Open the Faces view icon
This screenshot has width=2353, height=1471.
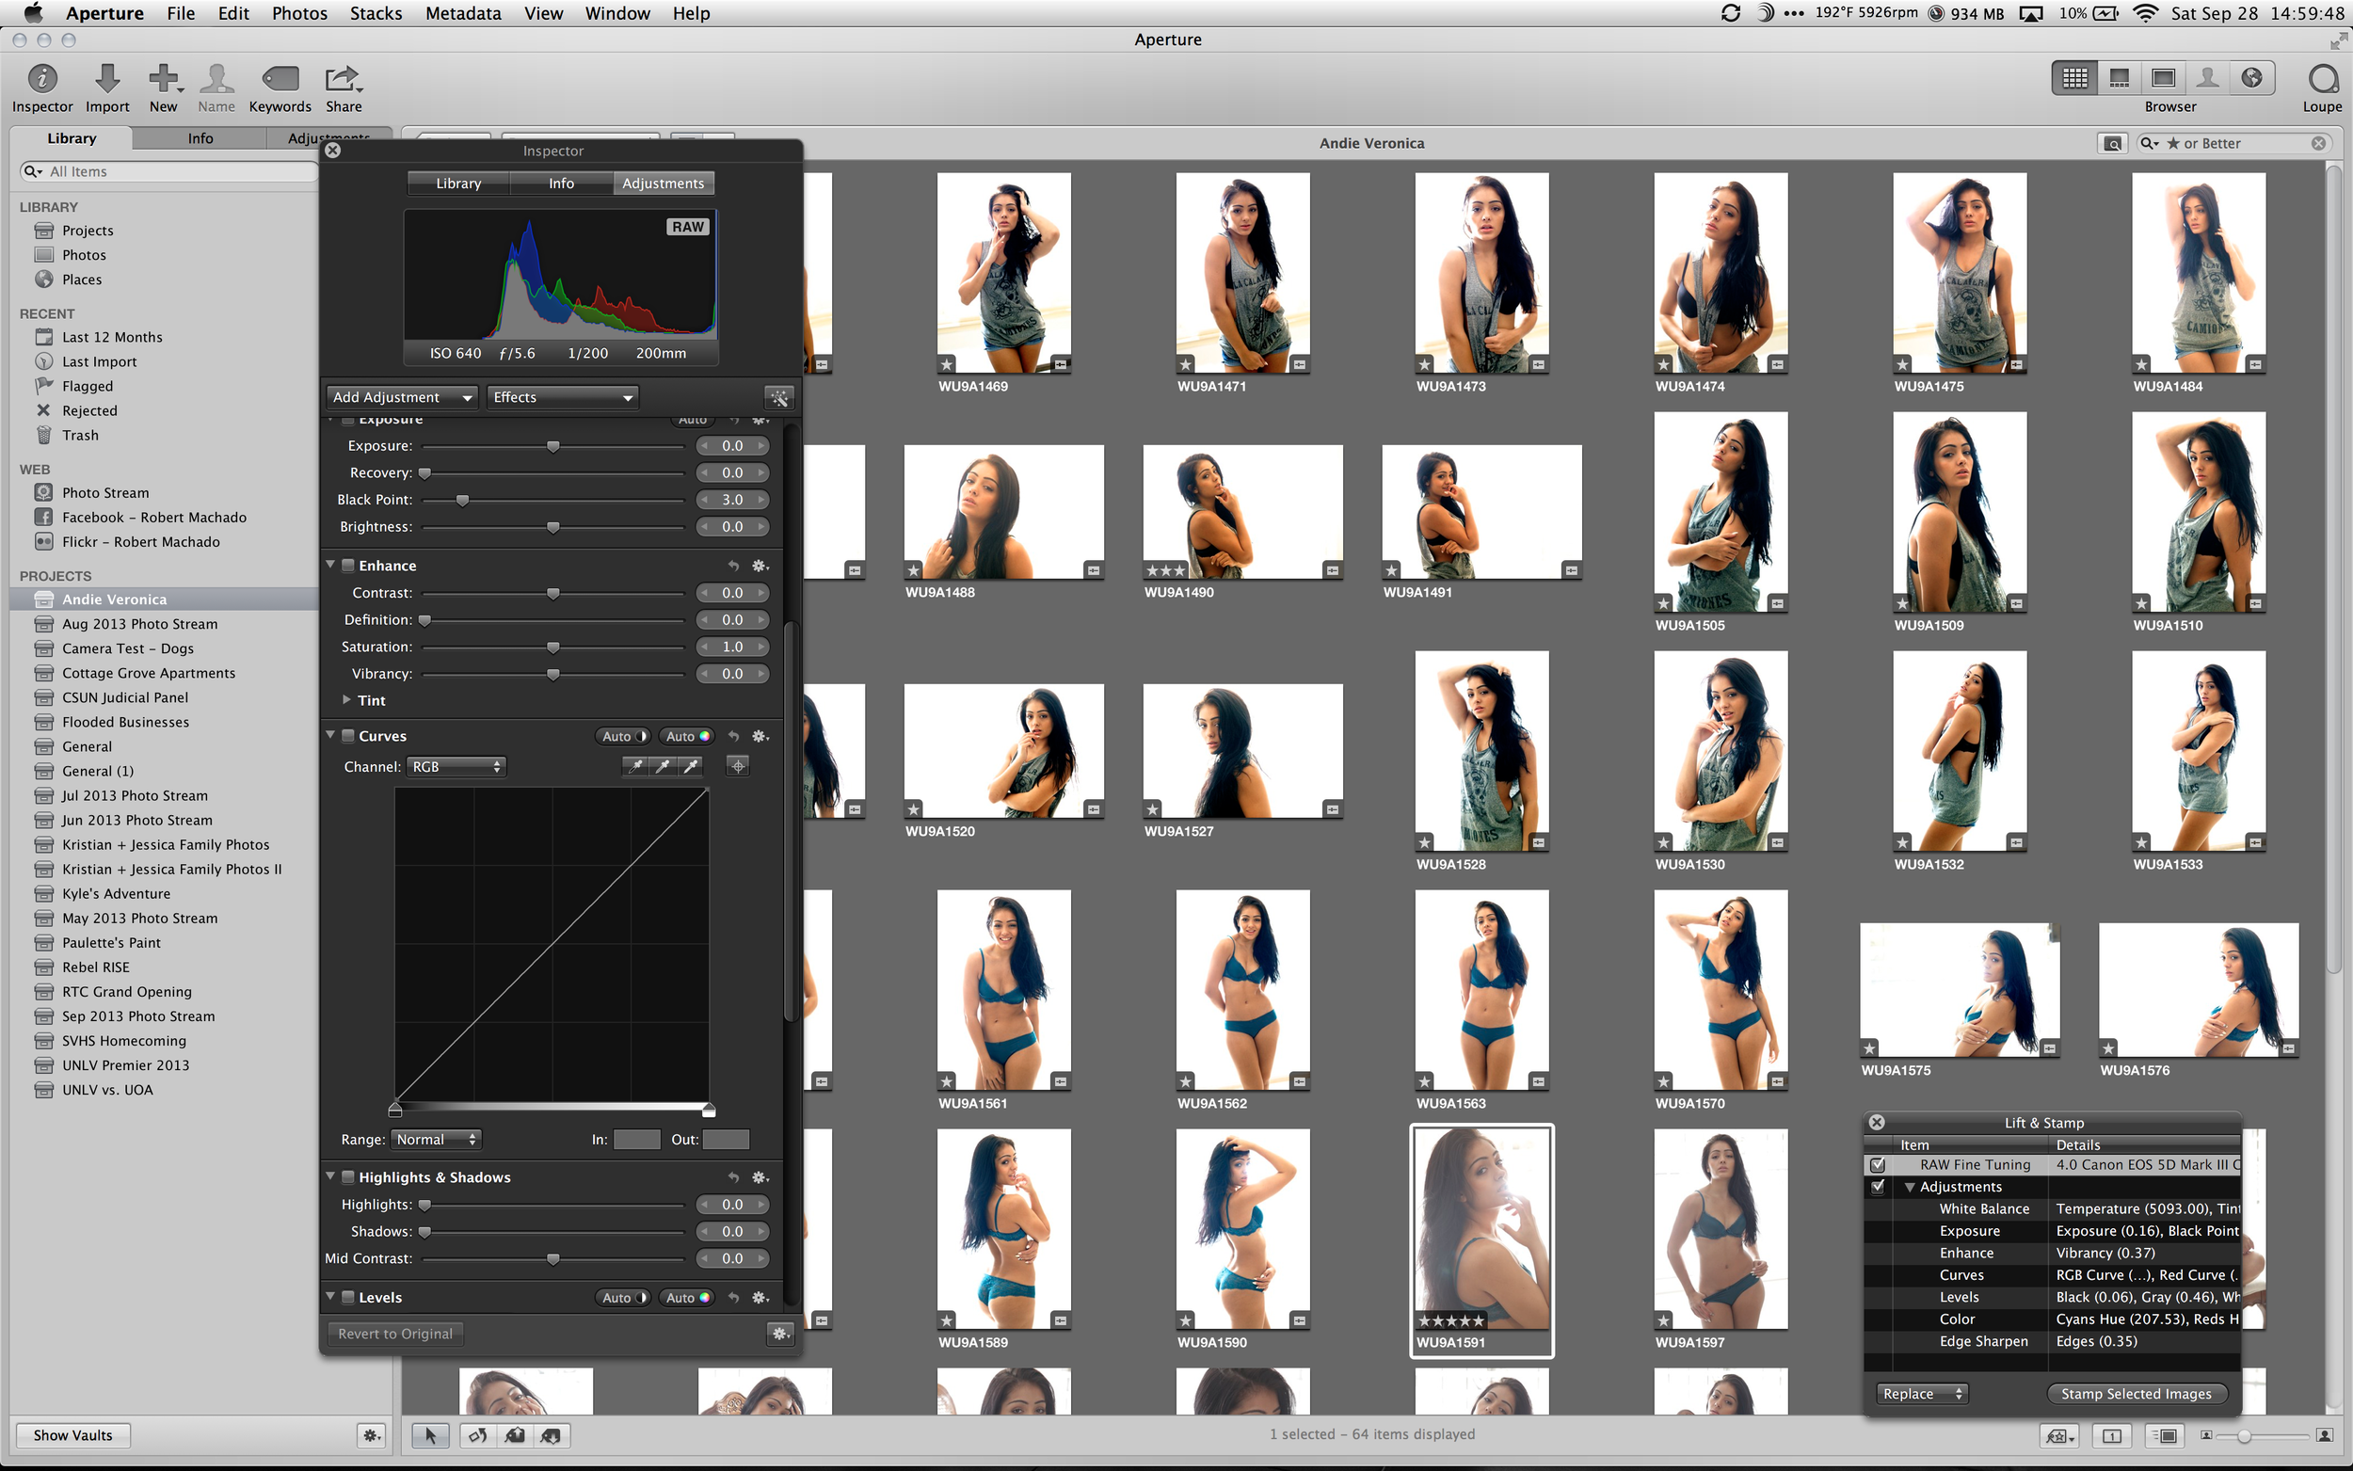pos(2207,78)
